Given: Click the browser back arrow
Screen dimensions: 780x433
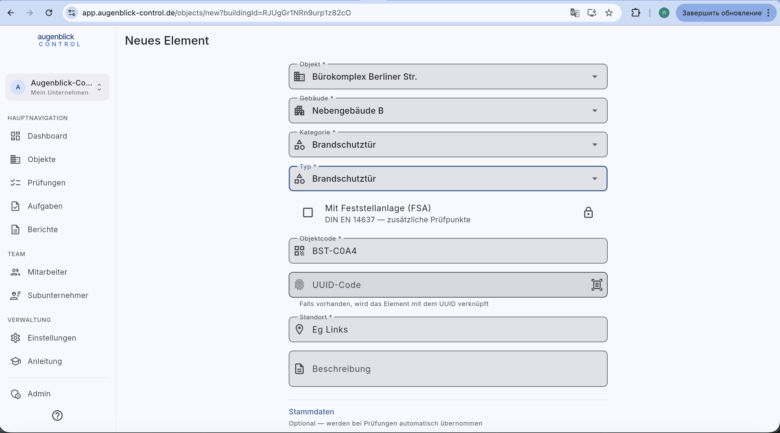Looking at the screenshot, I should (11, 13).
